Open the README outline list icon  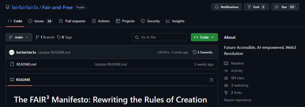(211, 80)
